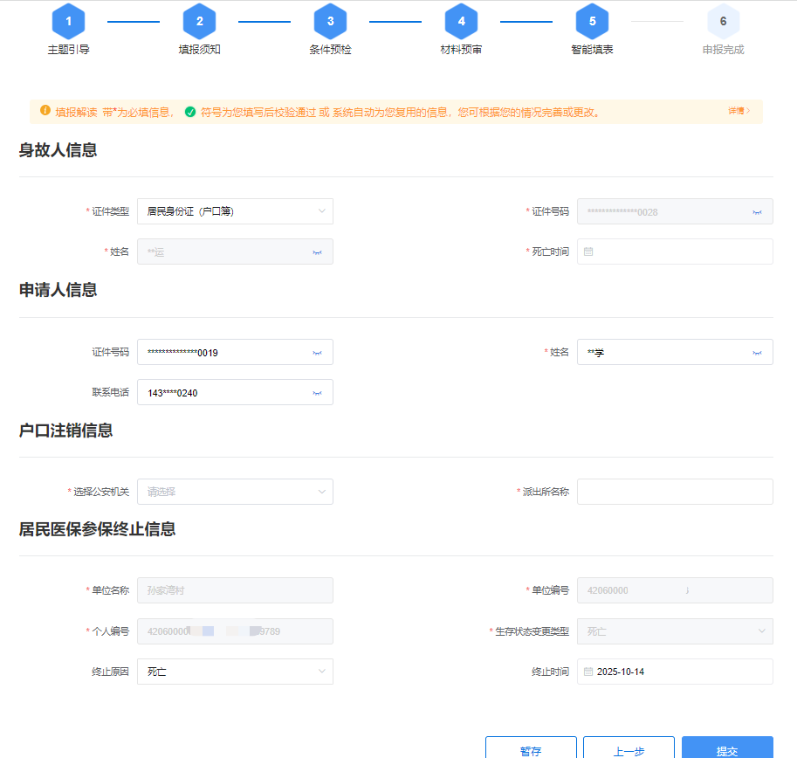
Task: Select step 4 材料预审
Action: pos(462,22)
